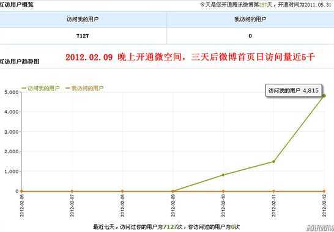Viewport: 334px width, 232px height.
Task: Click the 0 value in the overview table
Action: click(x=250, y=36)
